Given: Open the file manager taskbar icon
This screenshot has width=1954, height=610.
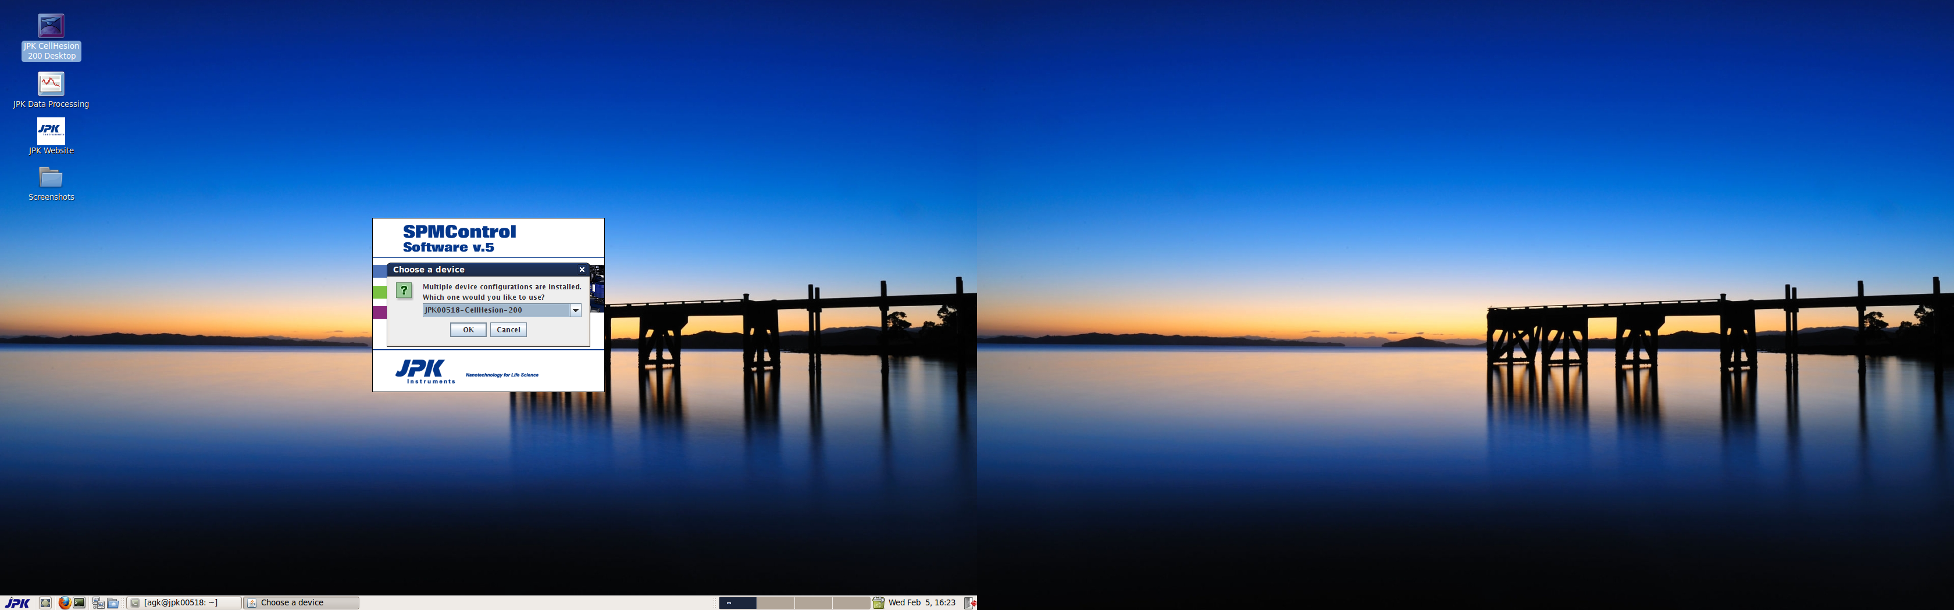Looking at the screenshot, I should click(x=113, y=603).
